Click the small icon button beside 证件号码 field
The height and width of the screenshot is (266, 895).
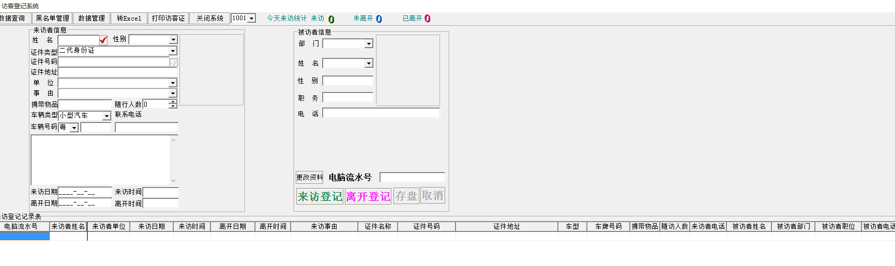(x=174, y=62)
